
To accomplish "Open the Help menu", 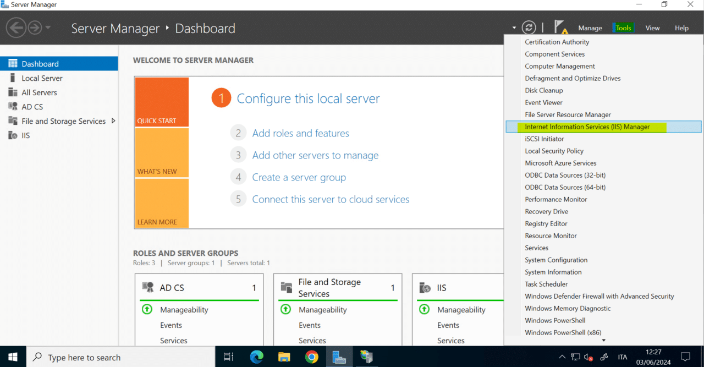I will [x=681, y=28].
